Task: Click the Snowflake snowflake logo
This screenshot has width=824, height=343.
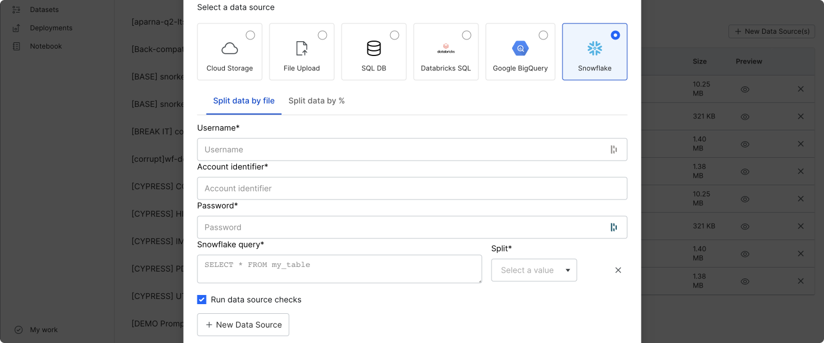Action: pos(595,48)
